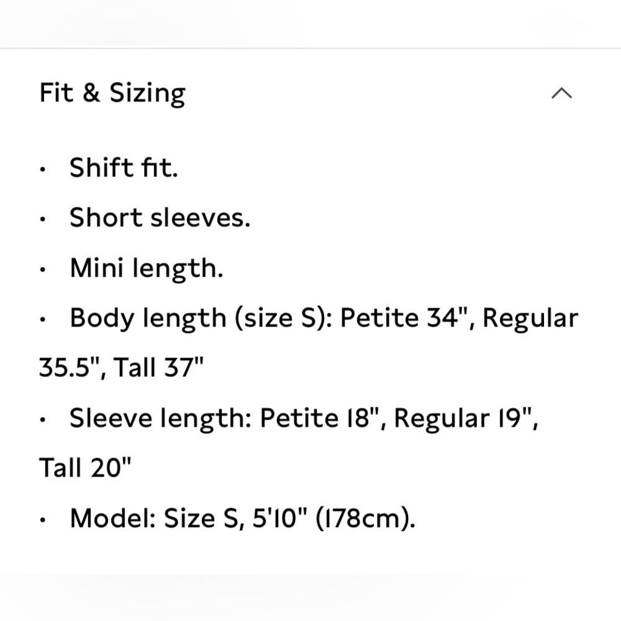
Task: Click the 'Mini length.' bullet text
Action: tap(147, 268)
